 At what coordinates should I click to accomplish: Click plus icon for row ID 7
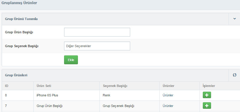207,106
